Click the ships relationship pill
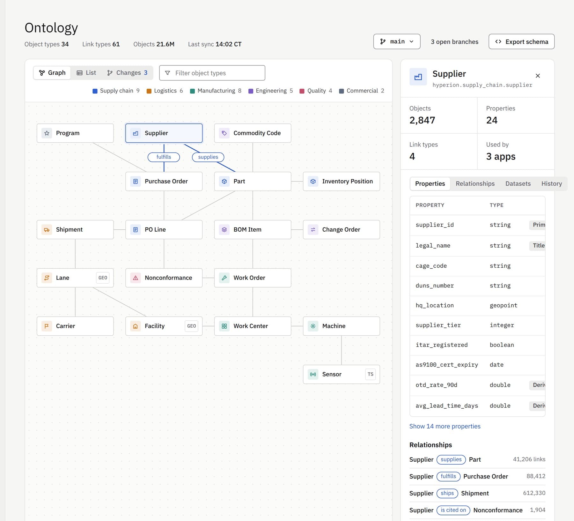 447,493
